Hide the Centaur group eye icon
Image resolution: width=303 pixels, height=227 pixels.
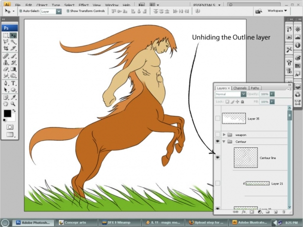[x=218, y=141]
